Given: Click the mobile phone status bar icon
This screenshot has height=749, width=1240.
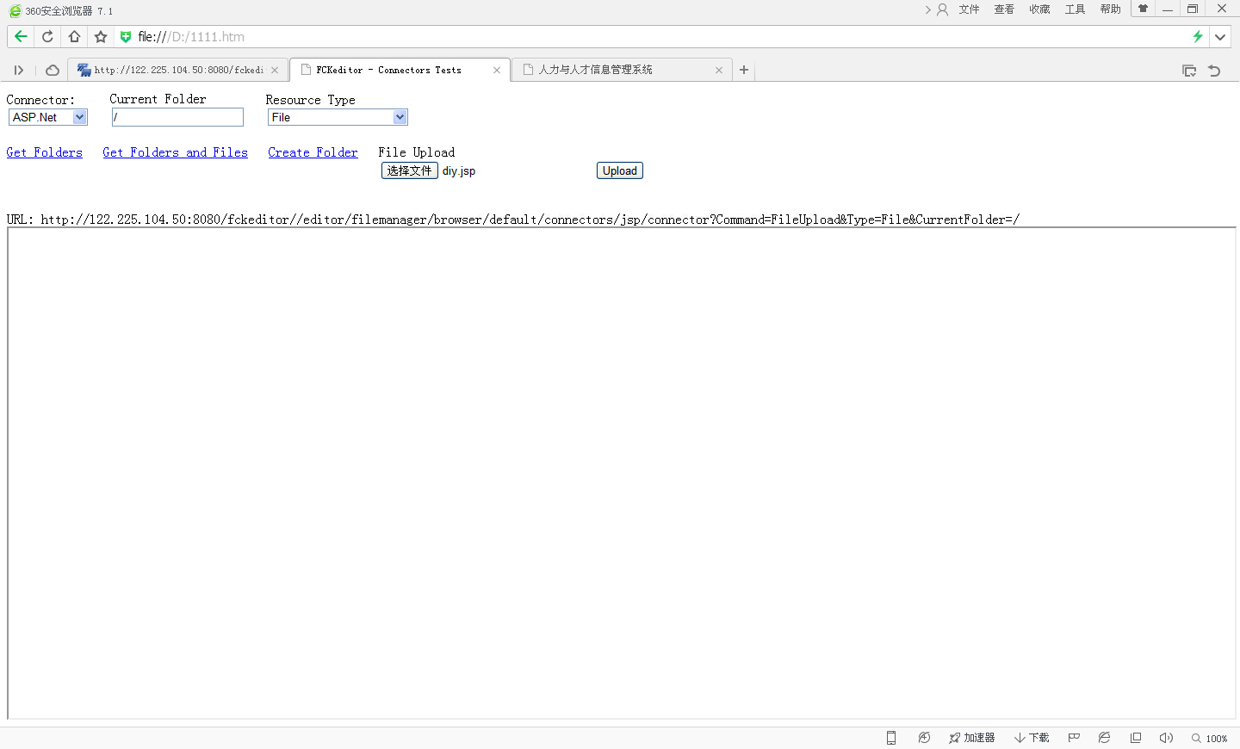Looking at the screenshot, I should [x=891, y=738].
